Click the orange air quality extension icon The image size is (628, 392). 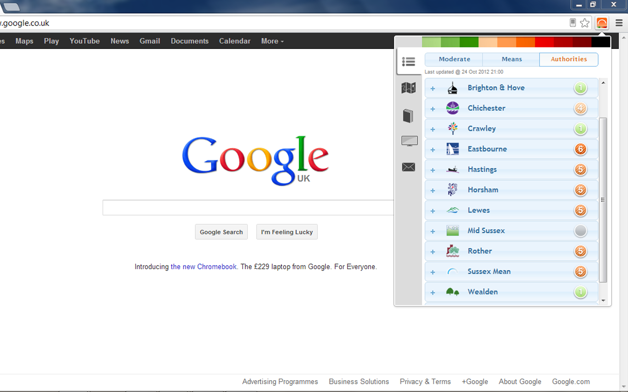[x=602, y=23]
